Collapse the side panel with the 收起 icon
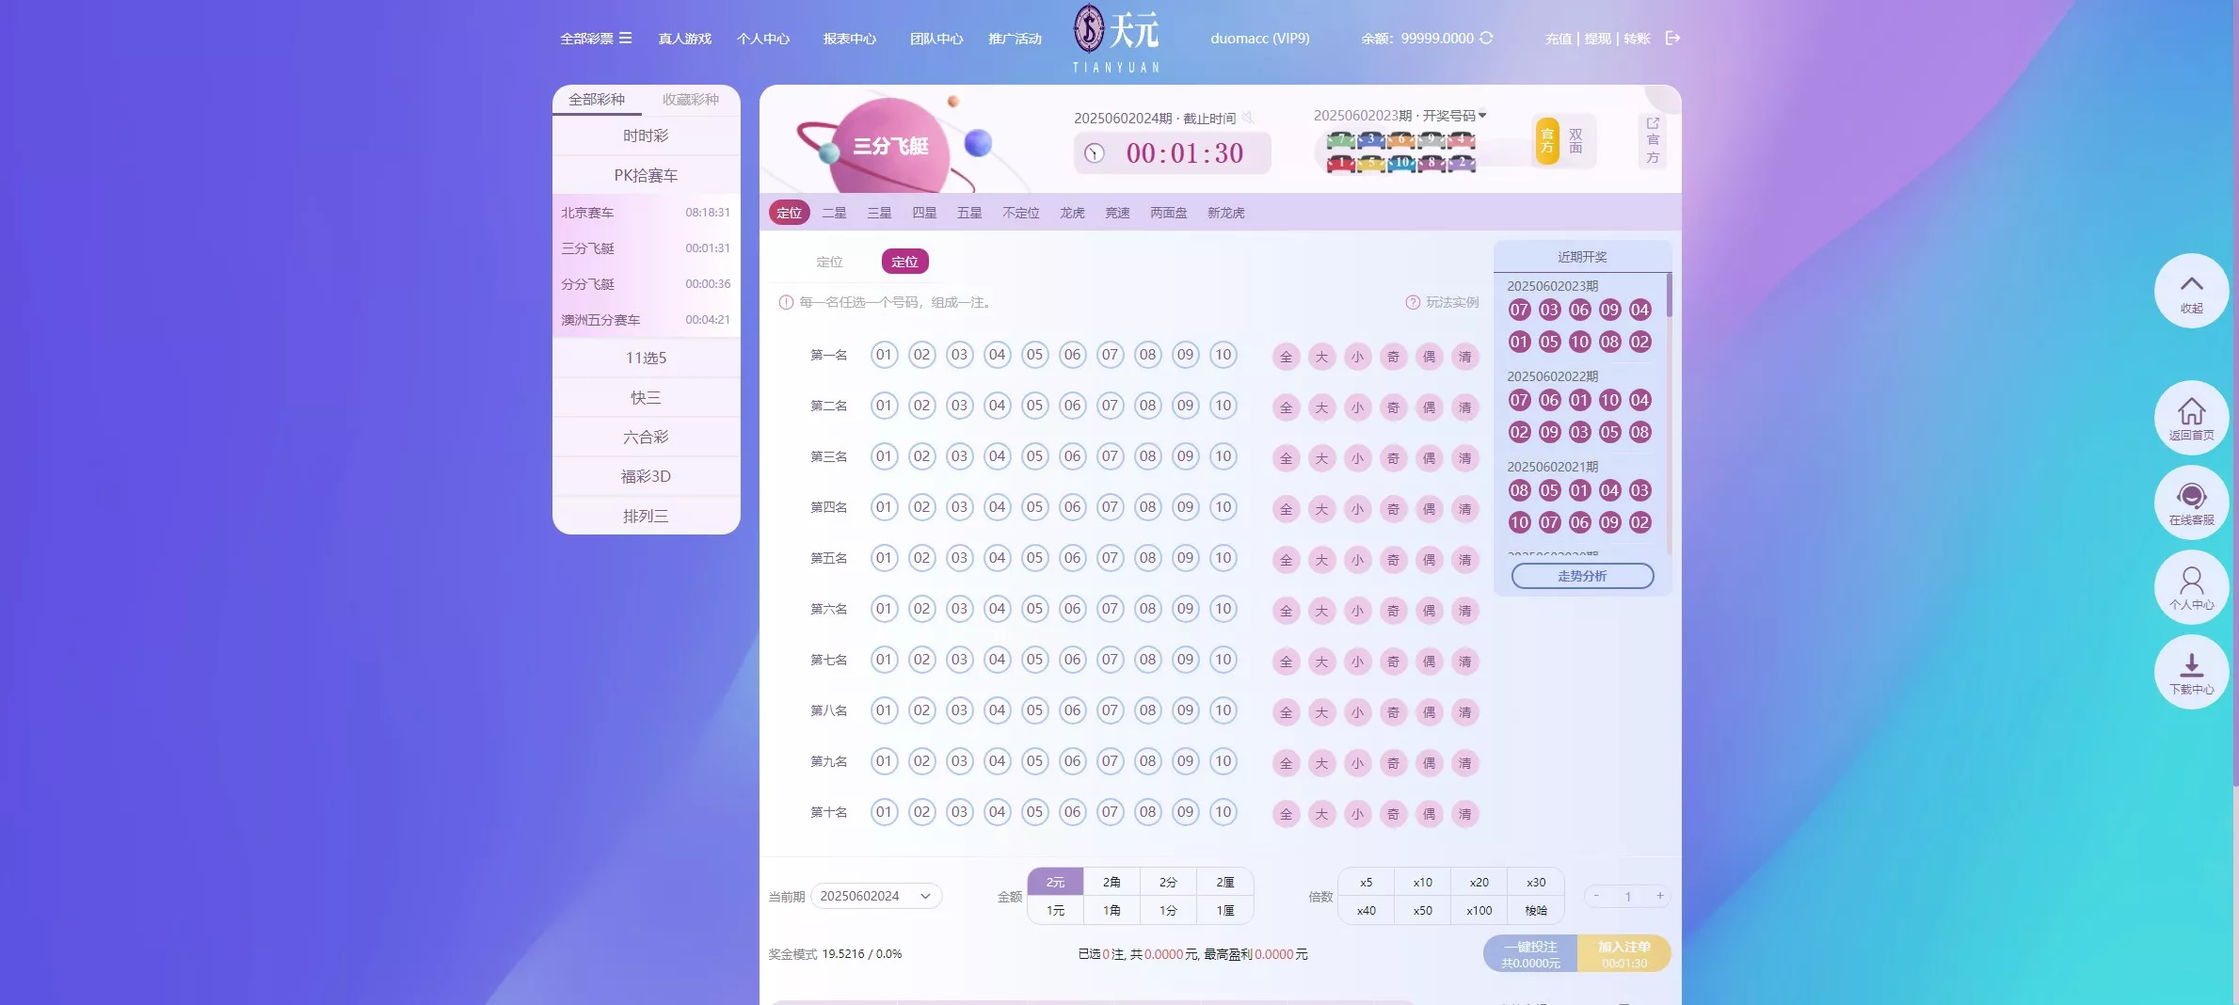 [x=2191, y=290]
